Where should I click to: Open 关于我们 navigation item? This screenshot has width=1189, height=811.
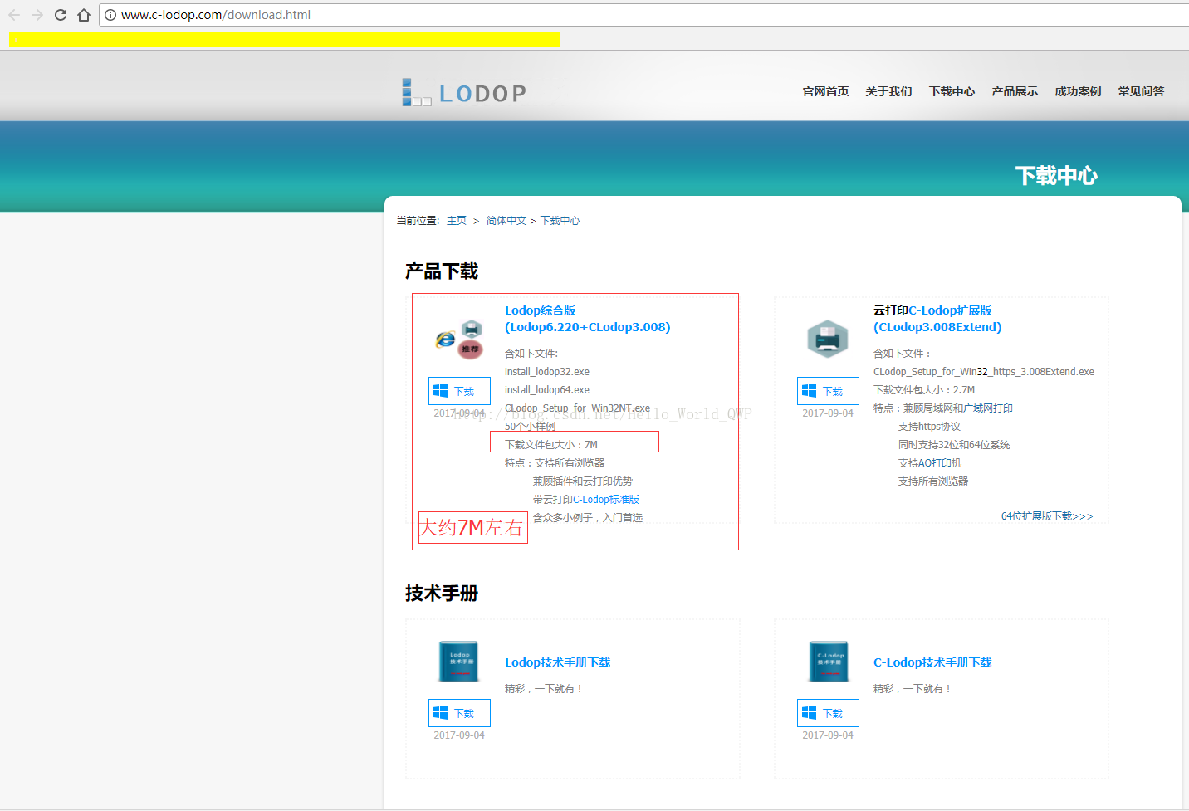(x=888, y=91)
